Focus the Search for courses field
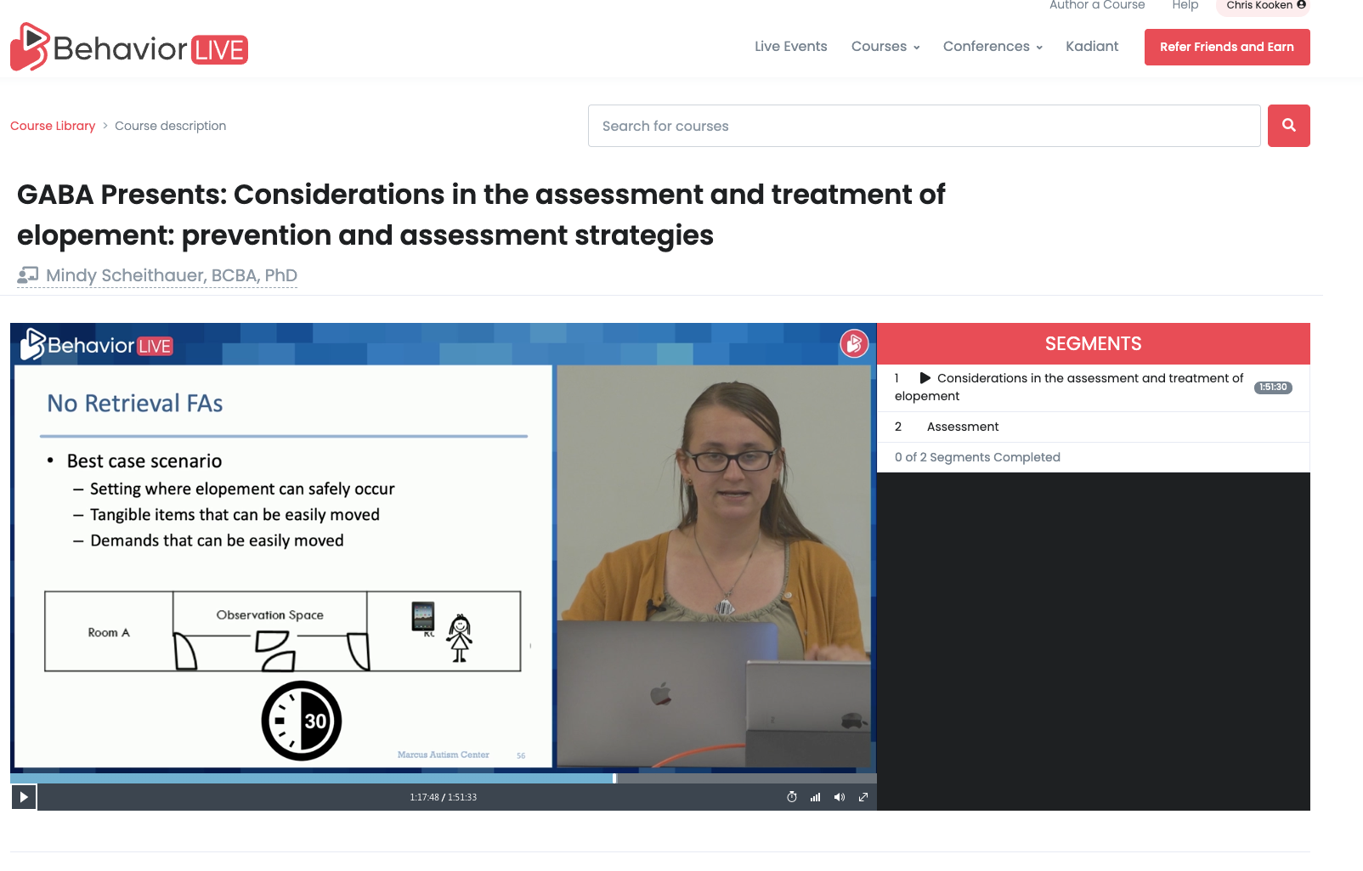This screenshot has height=871, width=1363. (x=924, y=126)
